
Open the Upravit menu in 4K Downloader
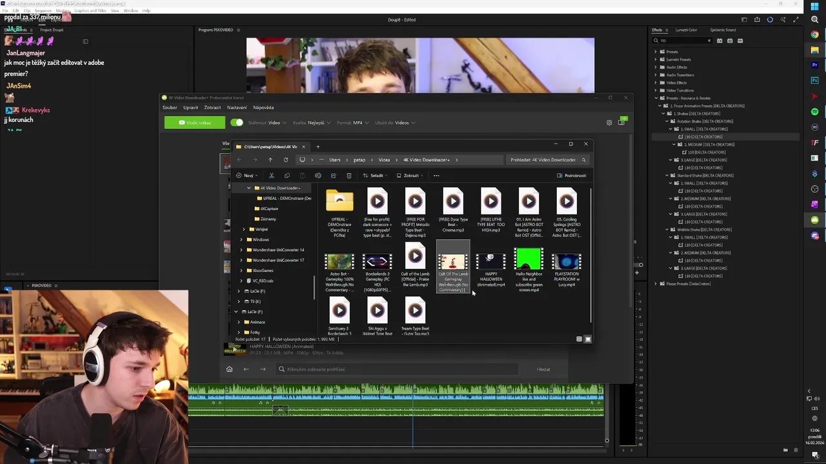[x=190, y=108]
